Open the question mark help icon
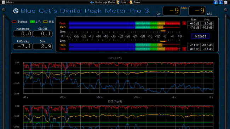The width and height of the screenshot is (230, 129). [x=215, y=2]
